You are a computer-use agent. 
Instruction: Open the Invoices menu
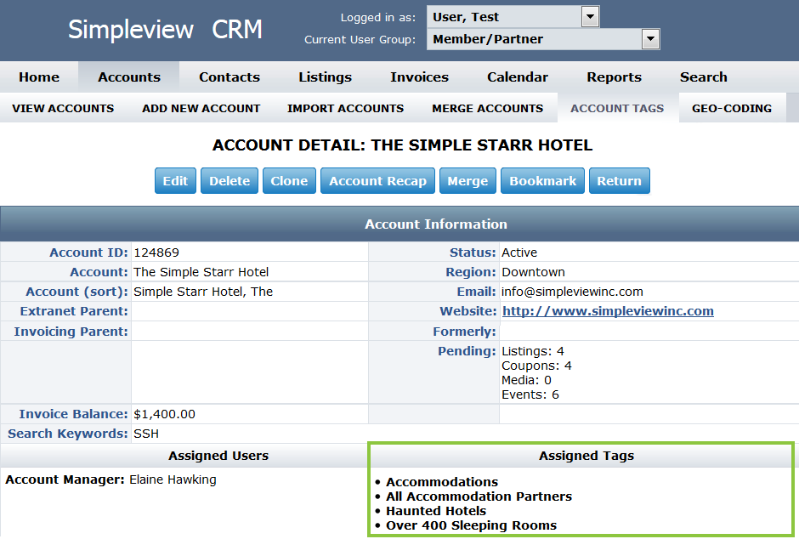[419, 77]
